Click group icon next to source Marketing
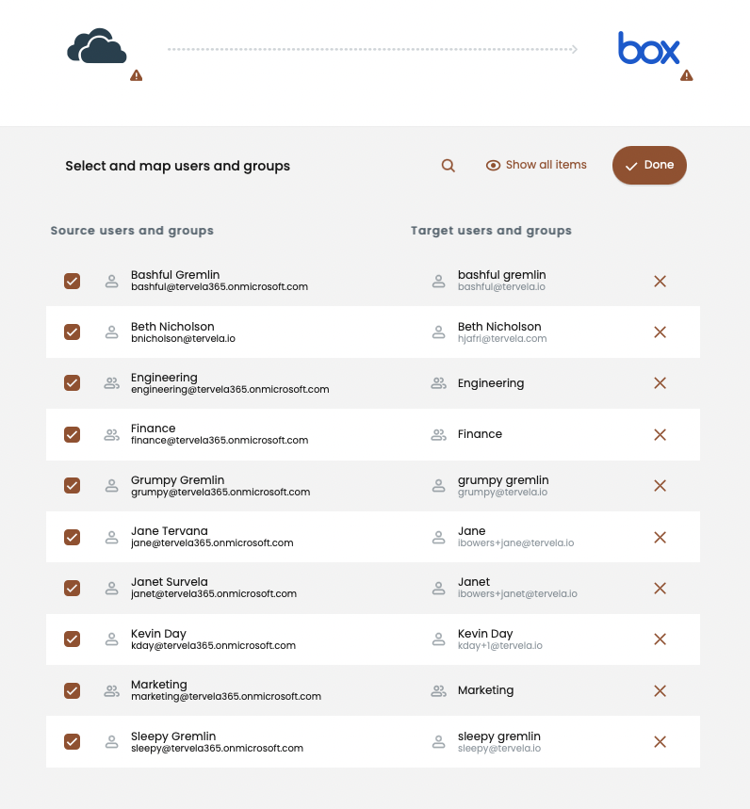Image resolution: width=750 pixels, height=809 pixels. click(x=111, y=690)
